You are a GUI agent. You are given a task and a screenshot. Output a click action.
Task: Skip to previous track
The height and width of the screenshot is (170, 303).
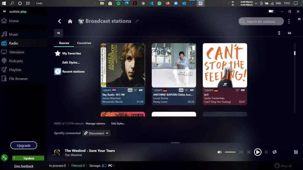tap(249, 152)
